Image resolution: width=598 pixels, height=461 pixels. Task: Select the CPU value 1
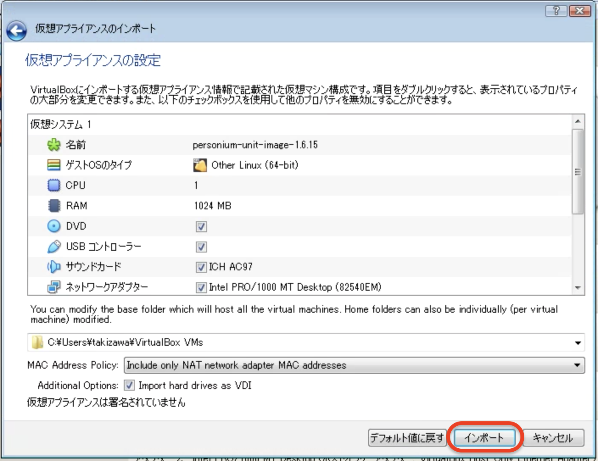coord(196,185)
